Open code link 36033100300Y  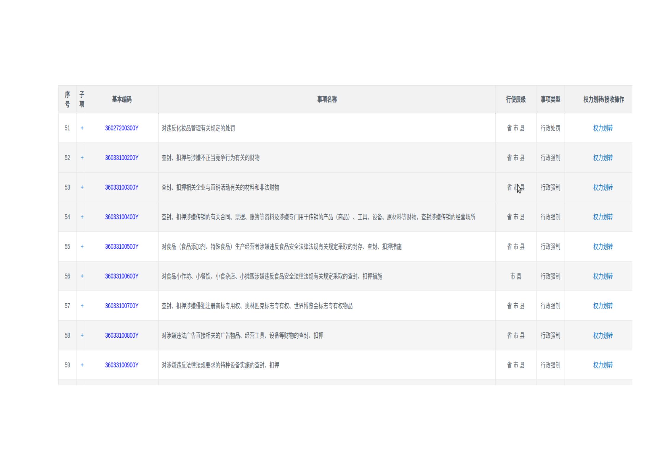121,187
